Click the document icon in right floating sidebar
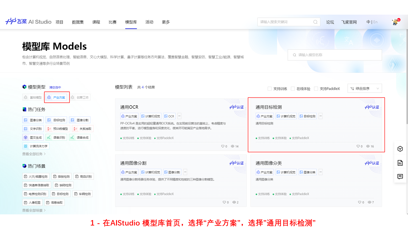408x229 pixels. [400, 163]
